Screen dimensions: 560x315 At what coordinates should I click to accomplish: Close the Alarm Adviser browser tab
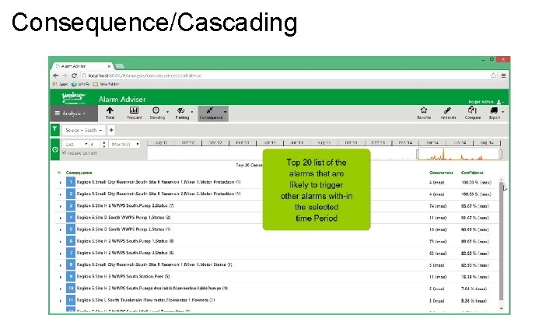[x=109, y=66]
